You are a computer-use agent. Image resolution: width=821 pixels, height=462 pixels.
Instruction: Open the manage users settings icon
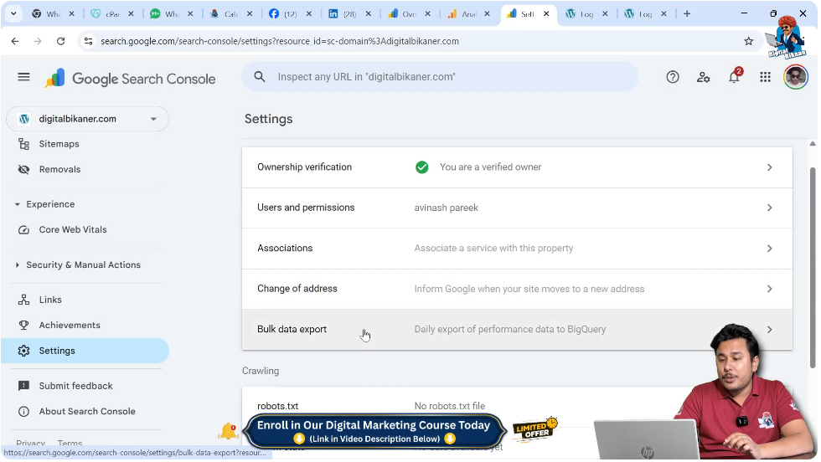[704, 77]
